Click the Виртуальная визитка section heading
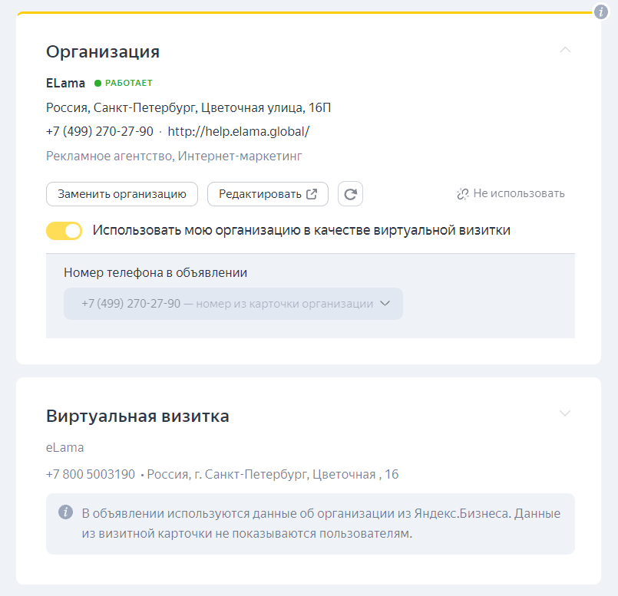The width and height of the screenshot is (618, 596). coord(137,417)
